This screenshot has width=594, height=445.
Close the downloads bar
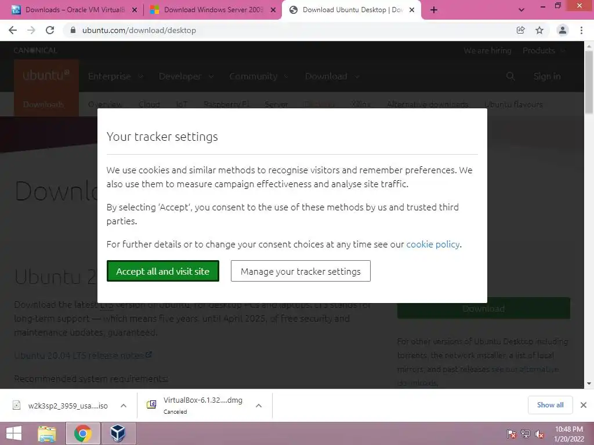[584, 405]
